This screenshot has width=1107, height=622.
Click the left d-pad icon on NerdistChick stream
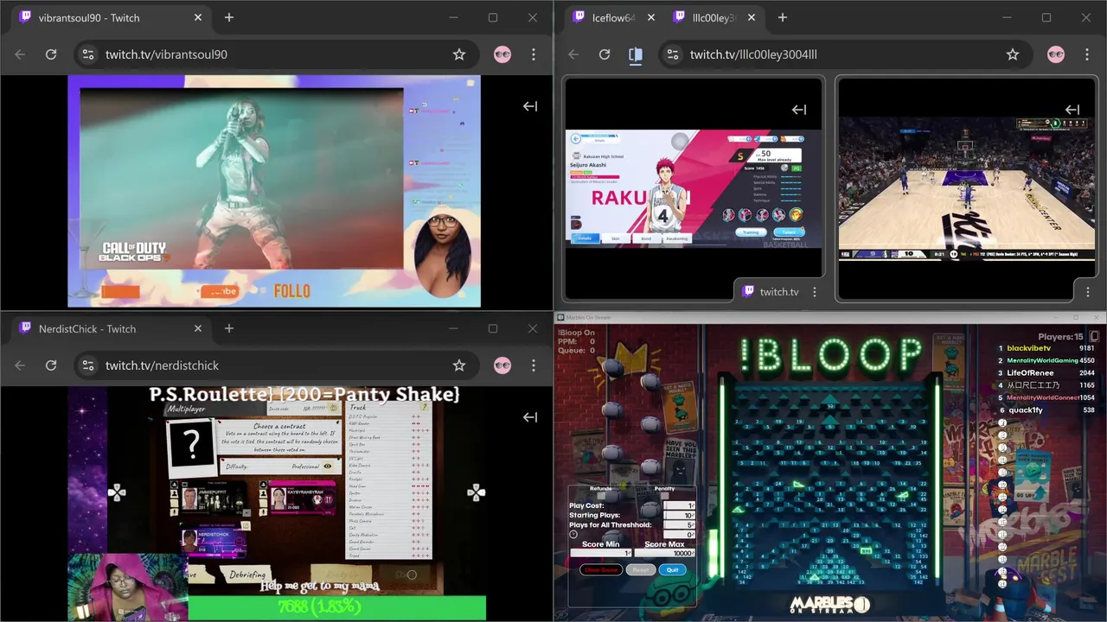tap(116, 492)
